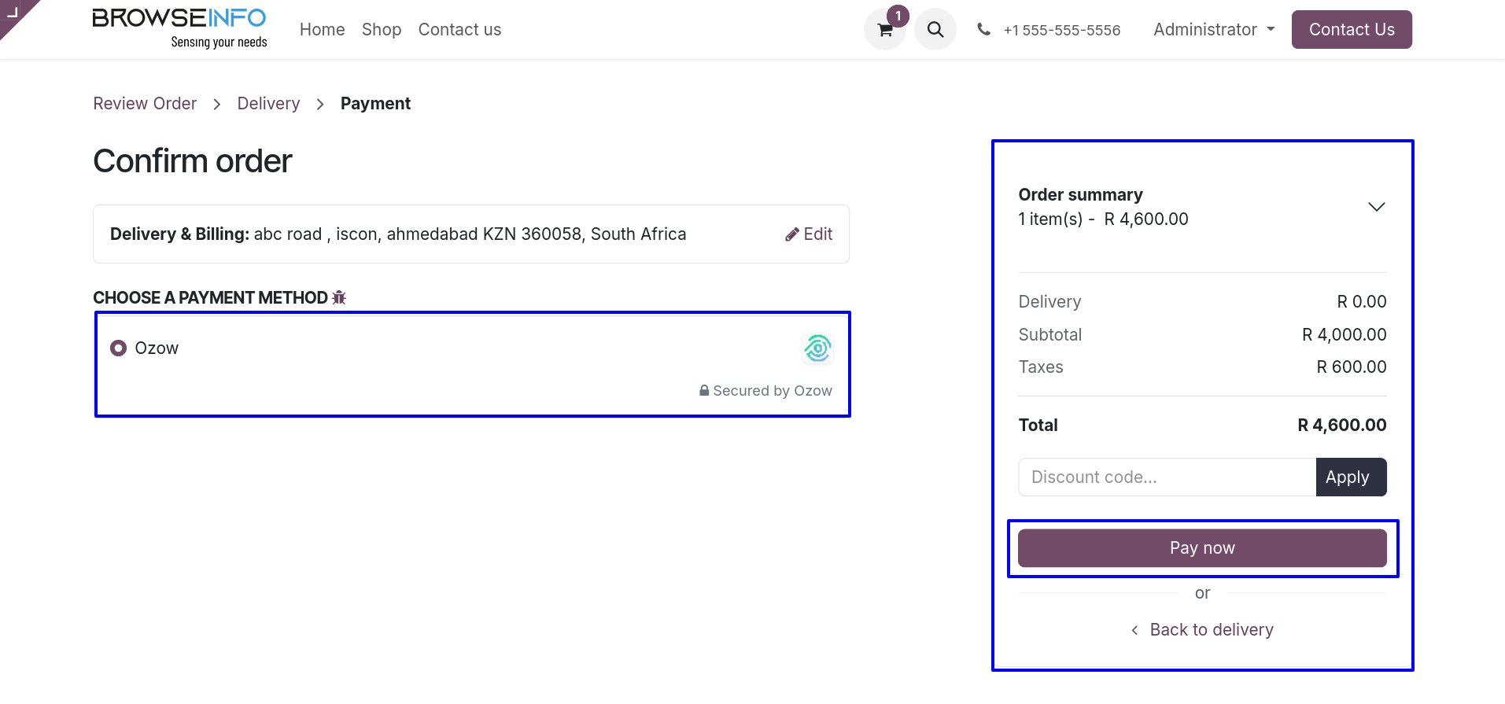Click the bug icon beside payment heading
This screenshot has width=1505, height=704.
click(339, 297)
